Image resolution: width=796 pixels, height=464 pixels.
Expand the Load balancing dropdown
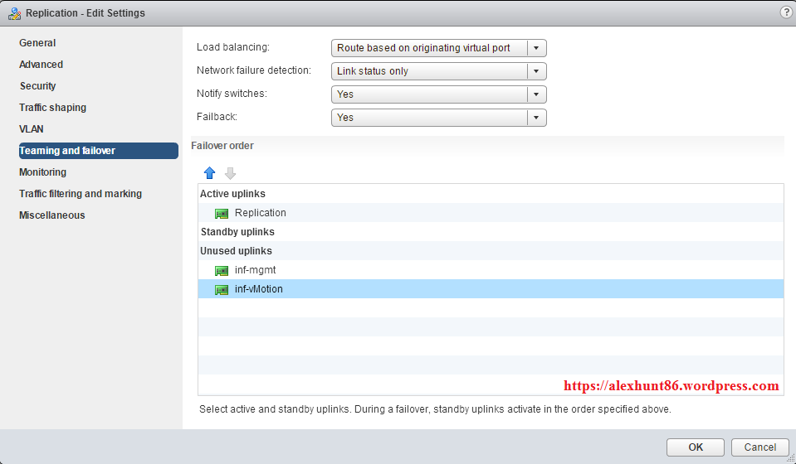point(536,48)
